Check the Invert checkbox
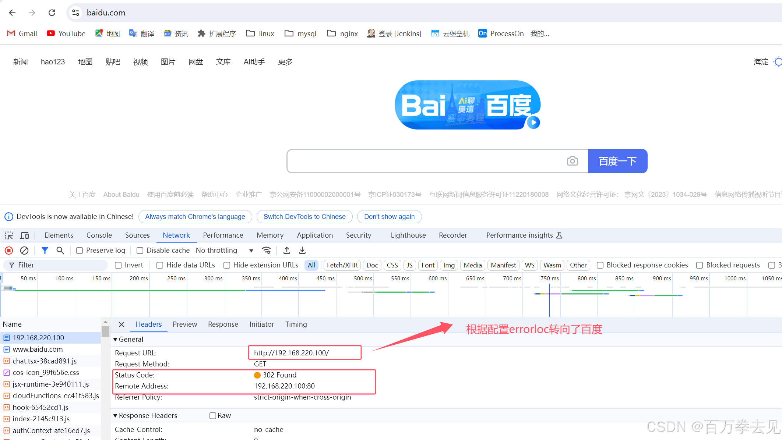The image size is (782, 440). pyautogui.click(x=118, y=265)
